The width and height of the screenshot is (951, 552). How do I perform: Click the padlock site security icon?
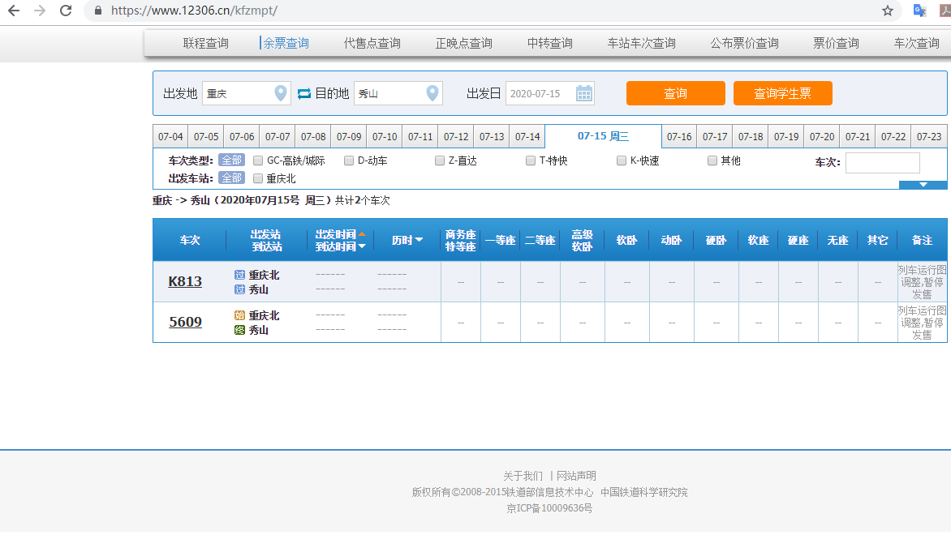coord(98,11)
